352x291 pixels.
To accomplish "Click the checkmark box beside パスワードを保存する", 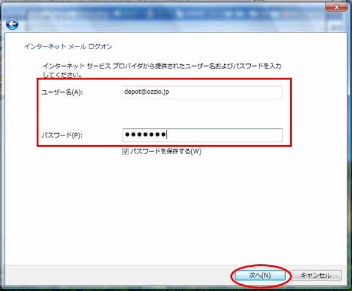I will (x=125, y=151).
